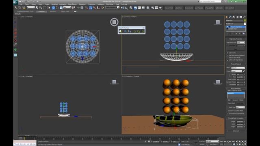Click the Delete physical mesh button
Screen dimensions: 260x146
click(241, 100)
